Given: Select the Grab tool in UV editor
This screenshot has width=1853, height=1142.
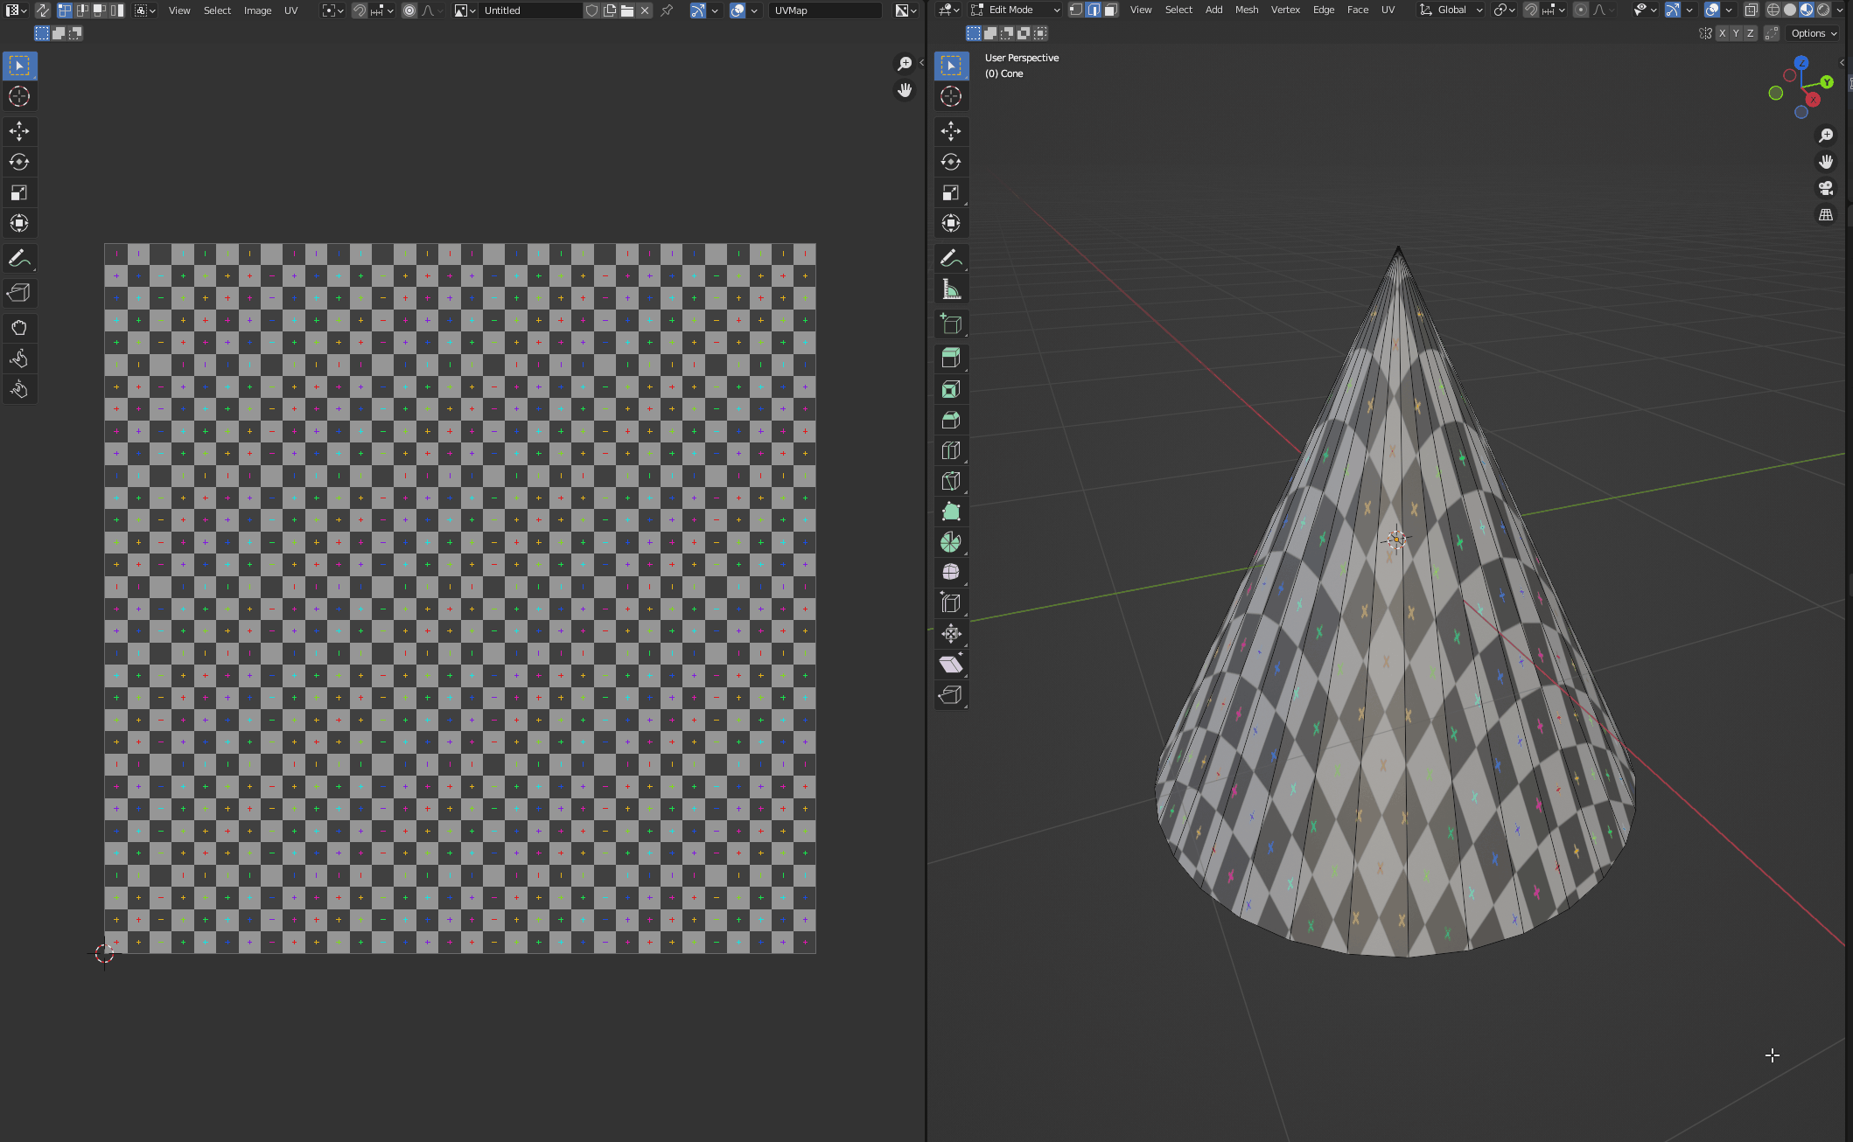Looking at the screenshot, I should point(19,328).
